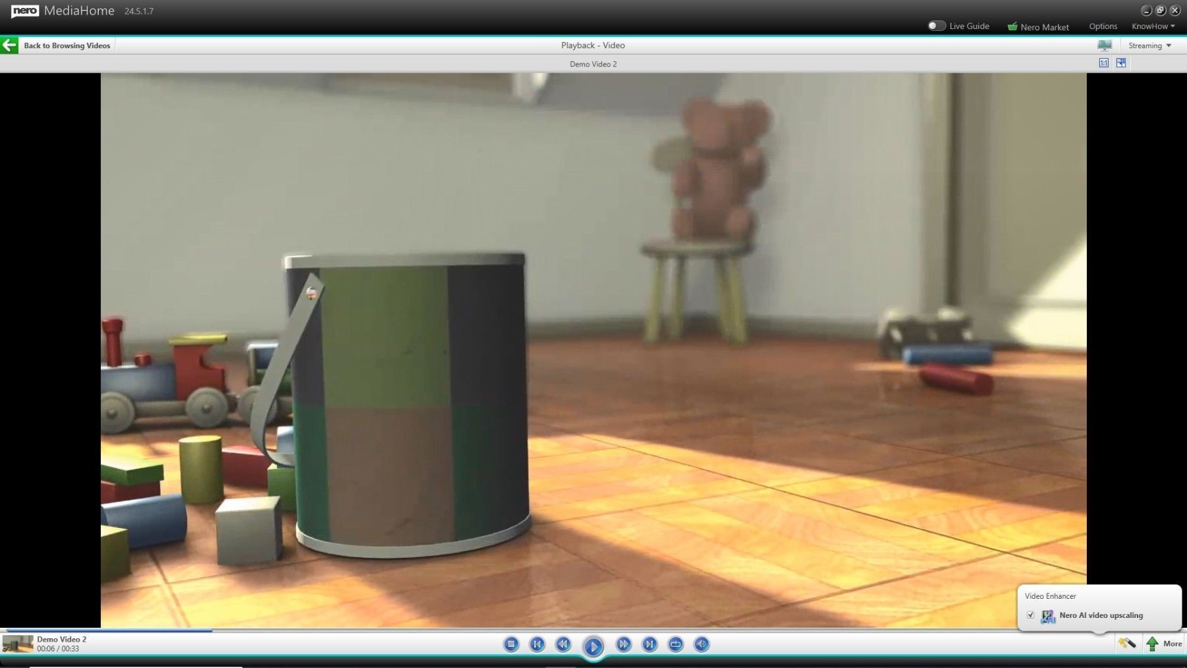Open Nero Market
The width and height of the screenshot is (1187, 668).
pos(1038,26)
